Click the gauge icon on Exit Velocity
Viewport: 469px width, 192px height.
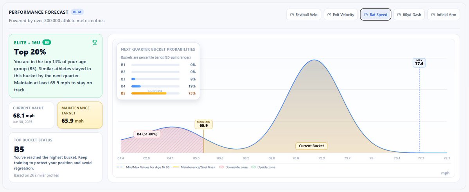tap(329, 14)
